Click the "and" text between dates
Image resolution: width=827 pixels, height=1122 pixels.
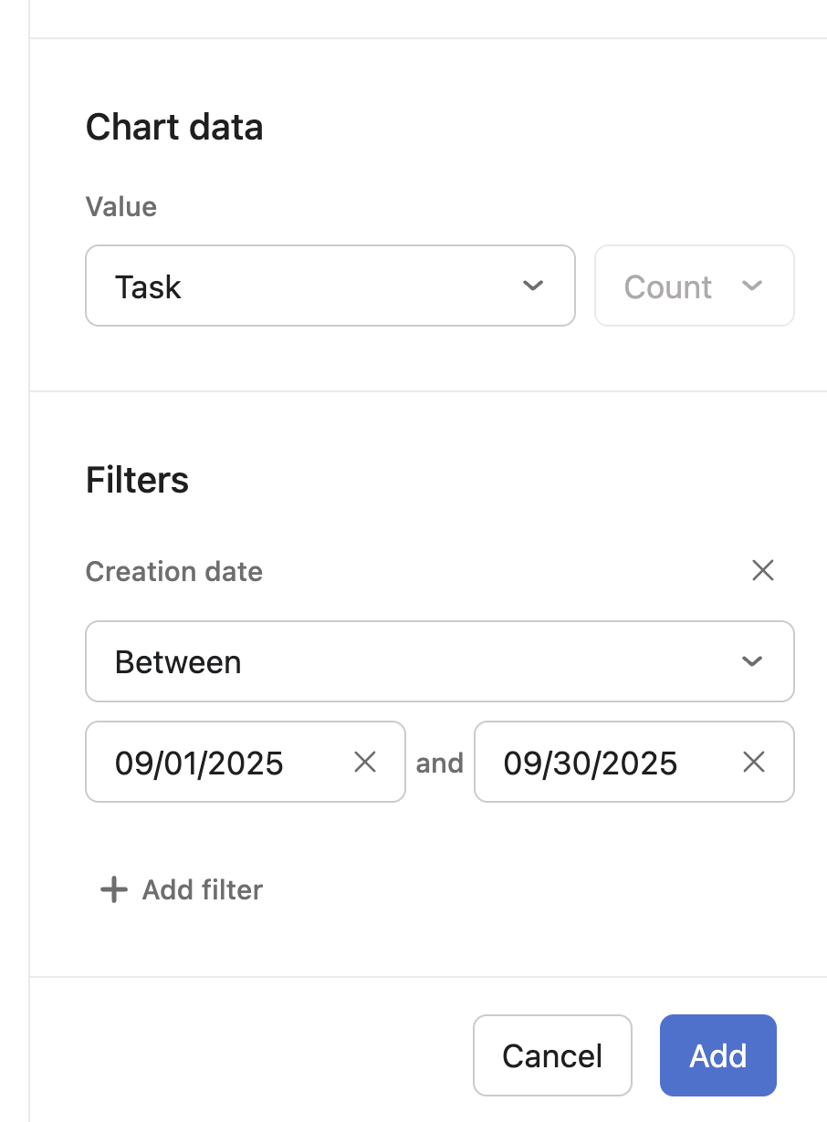pyautogui.click(x=439, y=763)
